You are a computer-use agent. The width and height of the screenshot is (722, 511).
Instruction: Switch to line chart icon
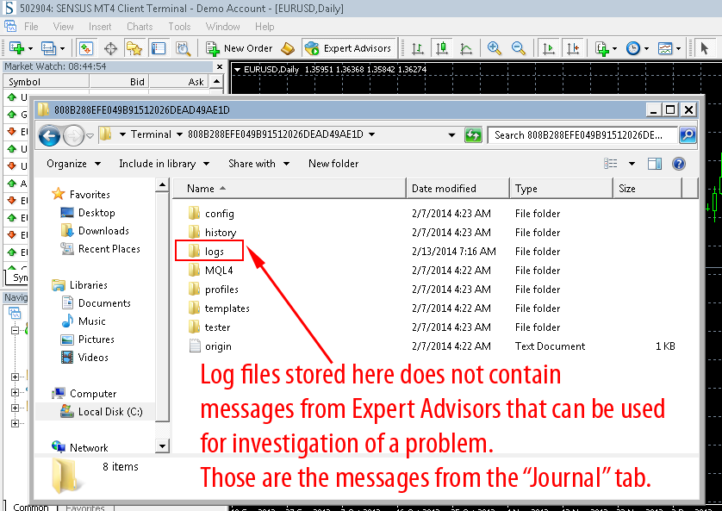(466, 48)
